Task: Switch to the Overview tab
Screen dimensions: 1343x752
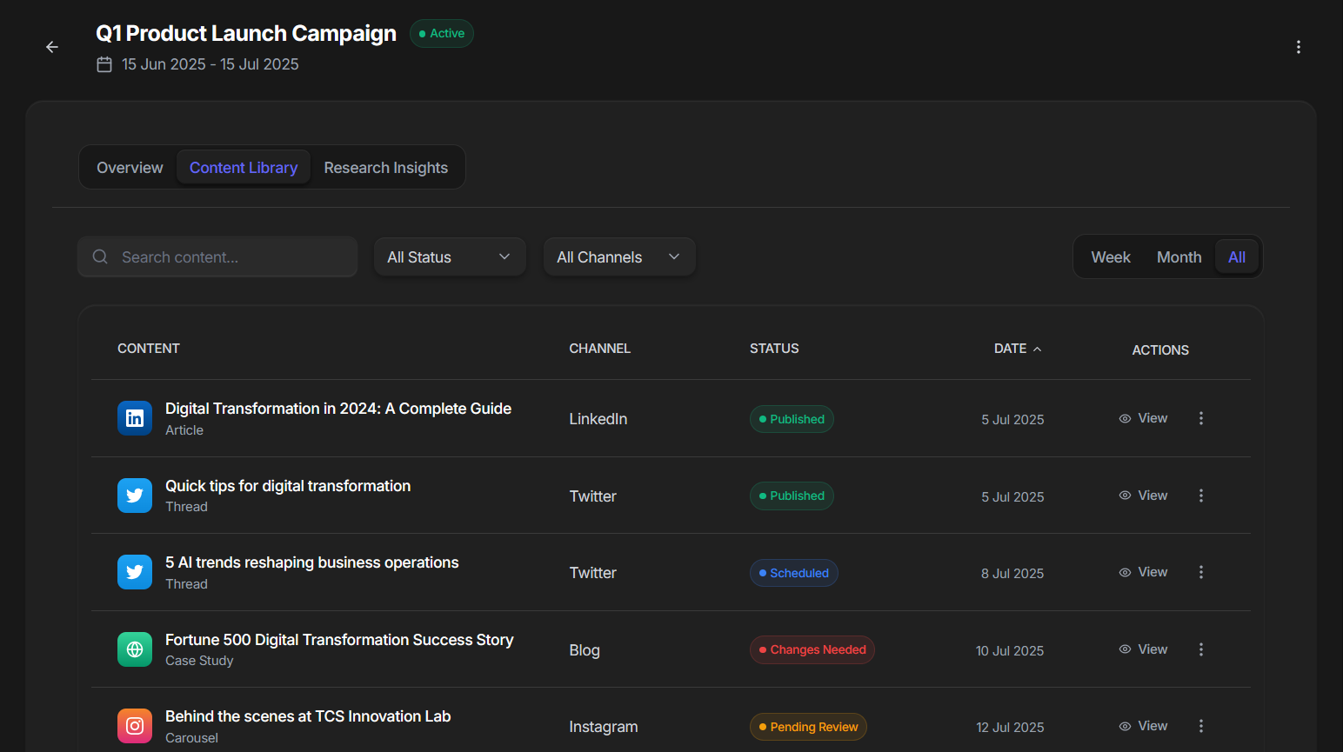Action: point(130,168)
